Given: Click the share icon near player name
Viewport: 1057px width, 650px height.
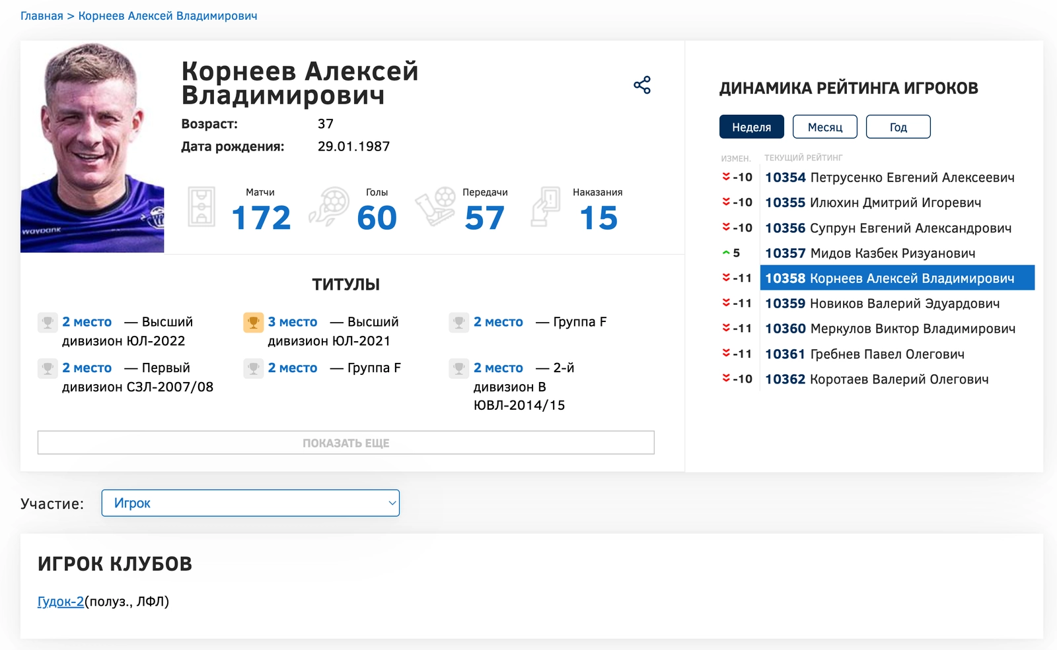Looking at the screenshot, I should click(x=642, y=85).
